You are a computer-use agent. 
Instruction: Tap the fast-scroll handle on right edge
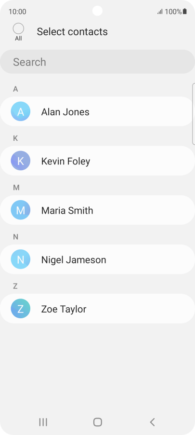click(194, 114)
